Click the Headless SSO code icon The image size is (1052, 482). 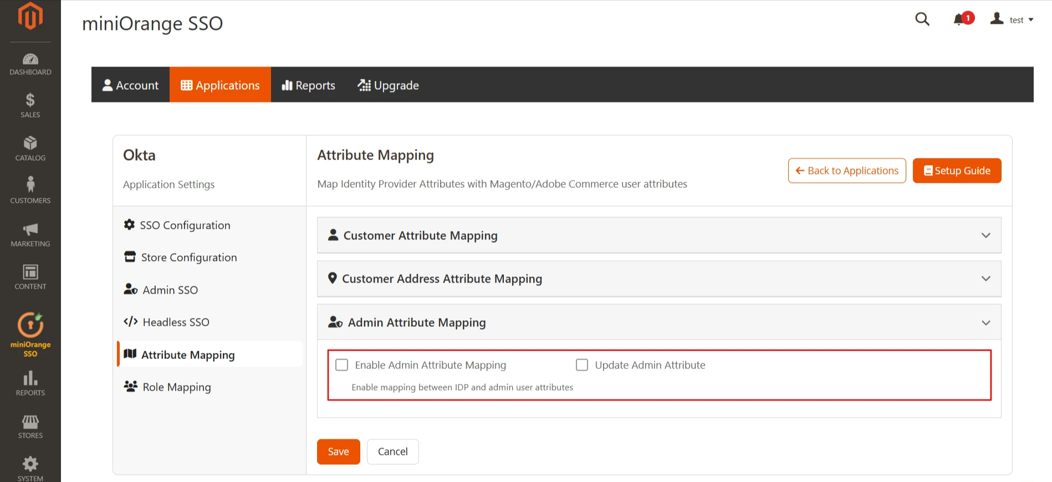coord(131,321)
